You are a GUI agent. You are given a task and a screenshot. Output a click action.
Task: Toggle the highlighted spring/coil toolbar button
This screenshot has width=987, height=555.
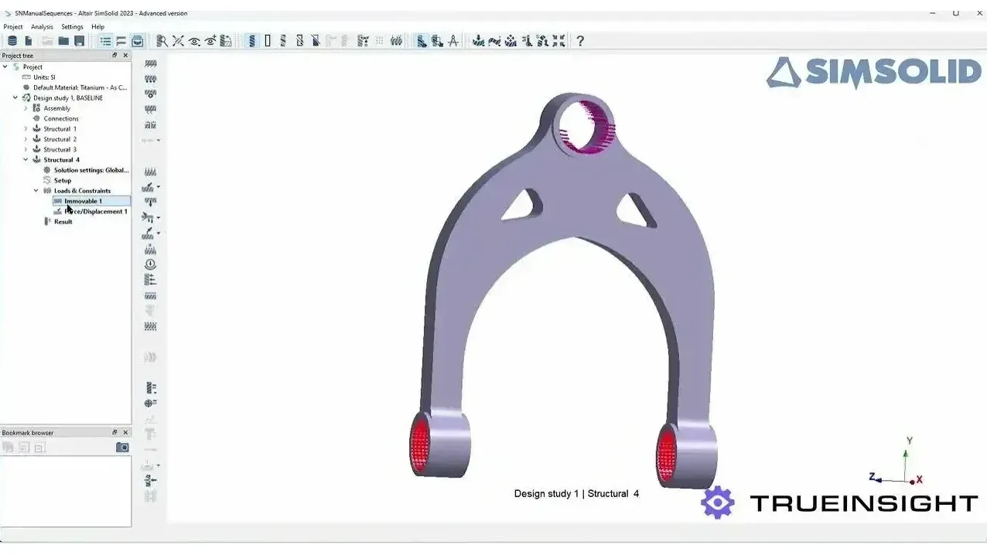pyautogui.click(x=251, y=41)
